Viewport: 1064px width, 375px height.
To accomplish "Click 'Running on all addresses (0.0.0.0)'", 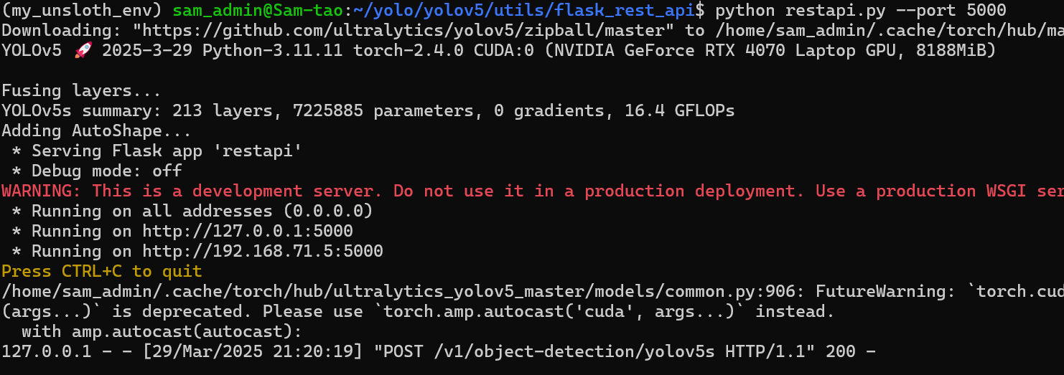I will point(202,212).
